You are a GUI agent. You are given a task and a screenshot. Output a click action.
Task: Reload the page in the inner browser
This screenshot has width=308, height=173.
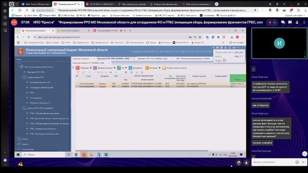(x=29, y=37)
